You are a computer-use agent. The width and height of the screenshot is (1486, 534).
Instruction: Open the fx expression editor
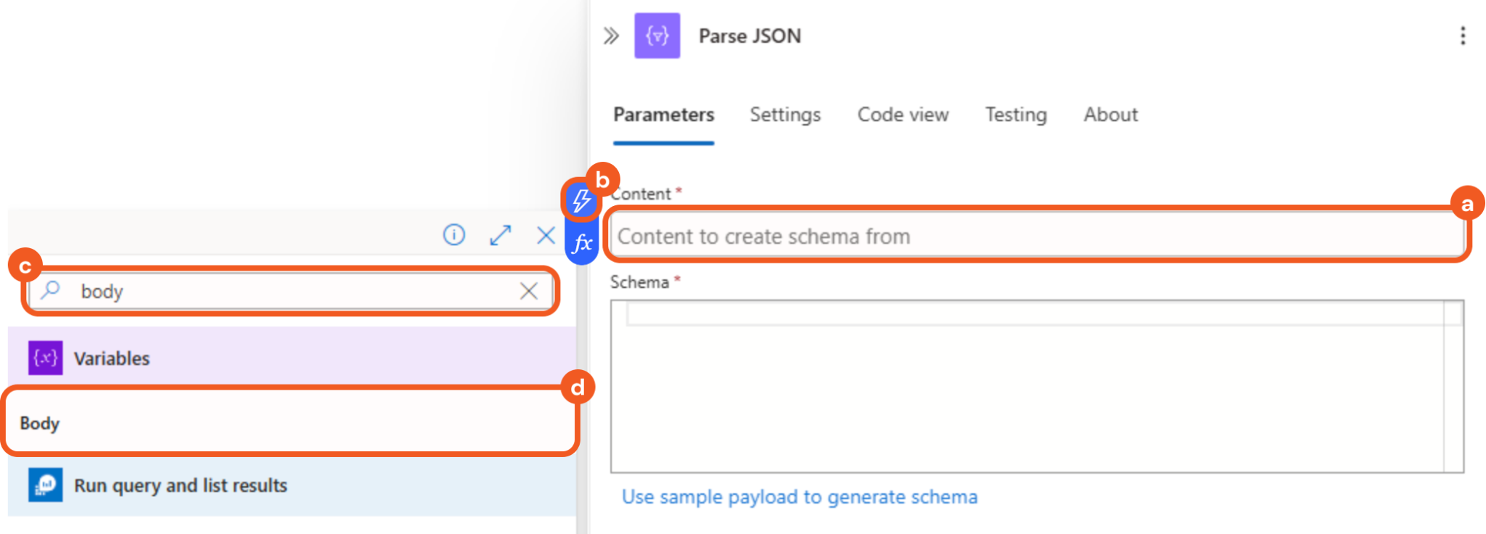(581, 243)
